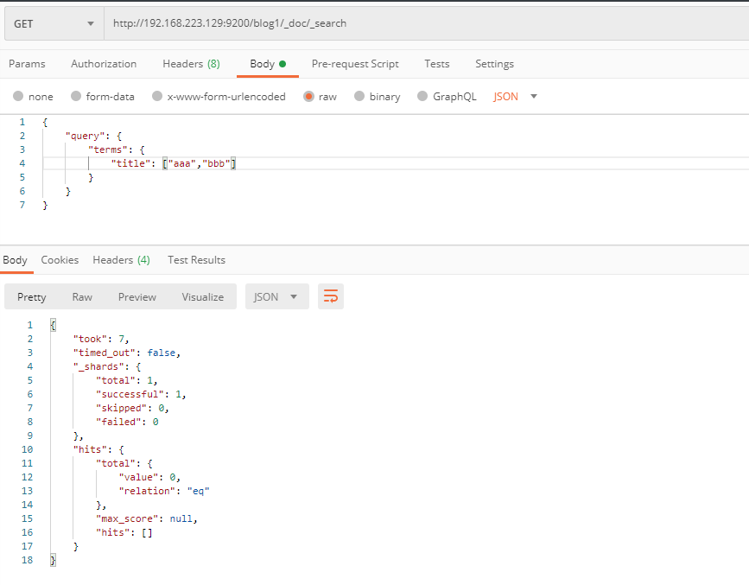Click the "relation" key in response

[x=148, y=492]
